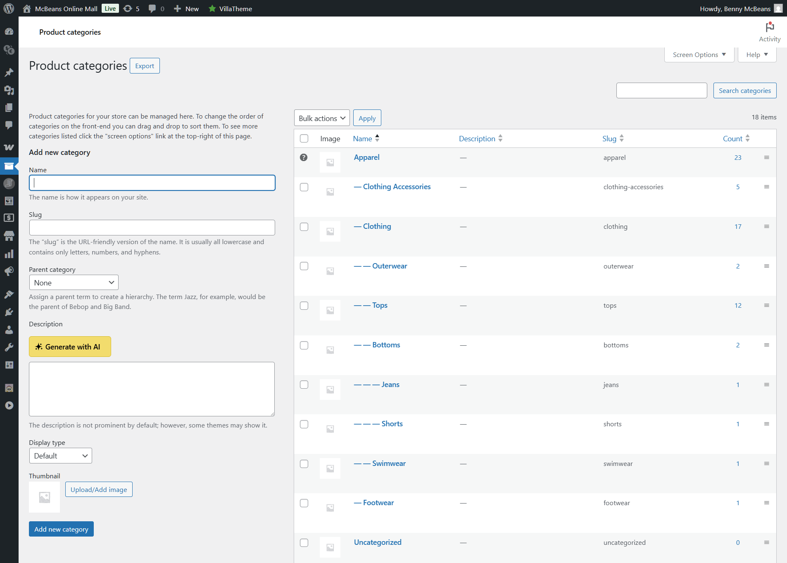Image resolution: width=787 pixels, height=563 pixels.
Task: Focus the Description text area
Action: tap(152, 389)
